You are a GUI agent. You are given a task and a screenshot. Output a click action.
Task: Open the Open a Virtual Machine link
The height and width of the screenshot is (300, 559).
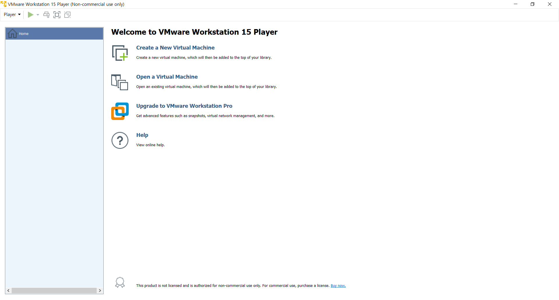point(167,77)
